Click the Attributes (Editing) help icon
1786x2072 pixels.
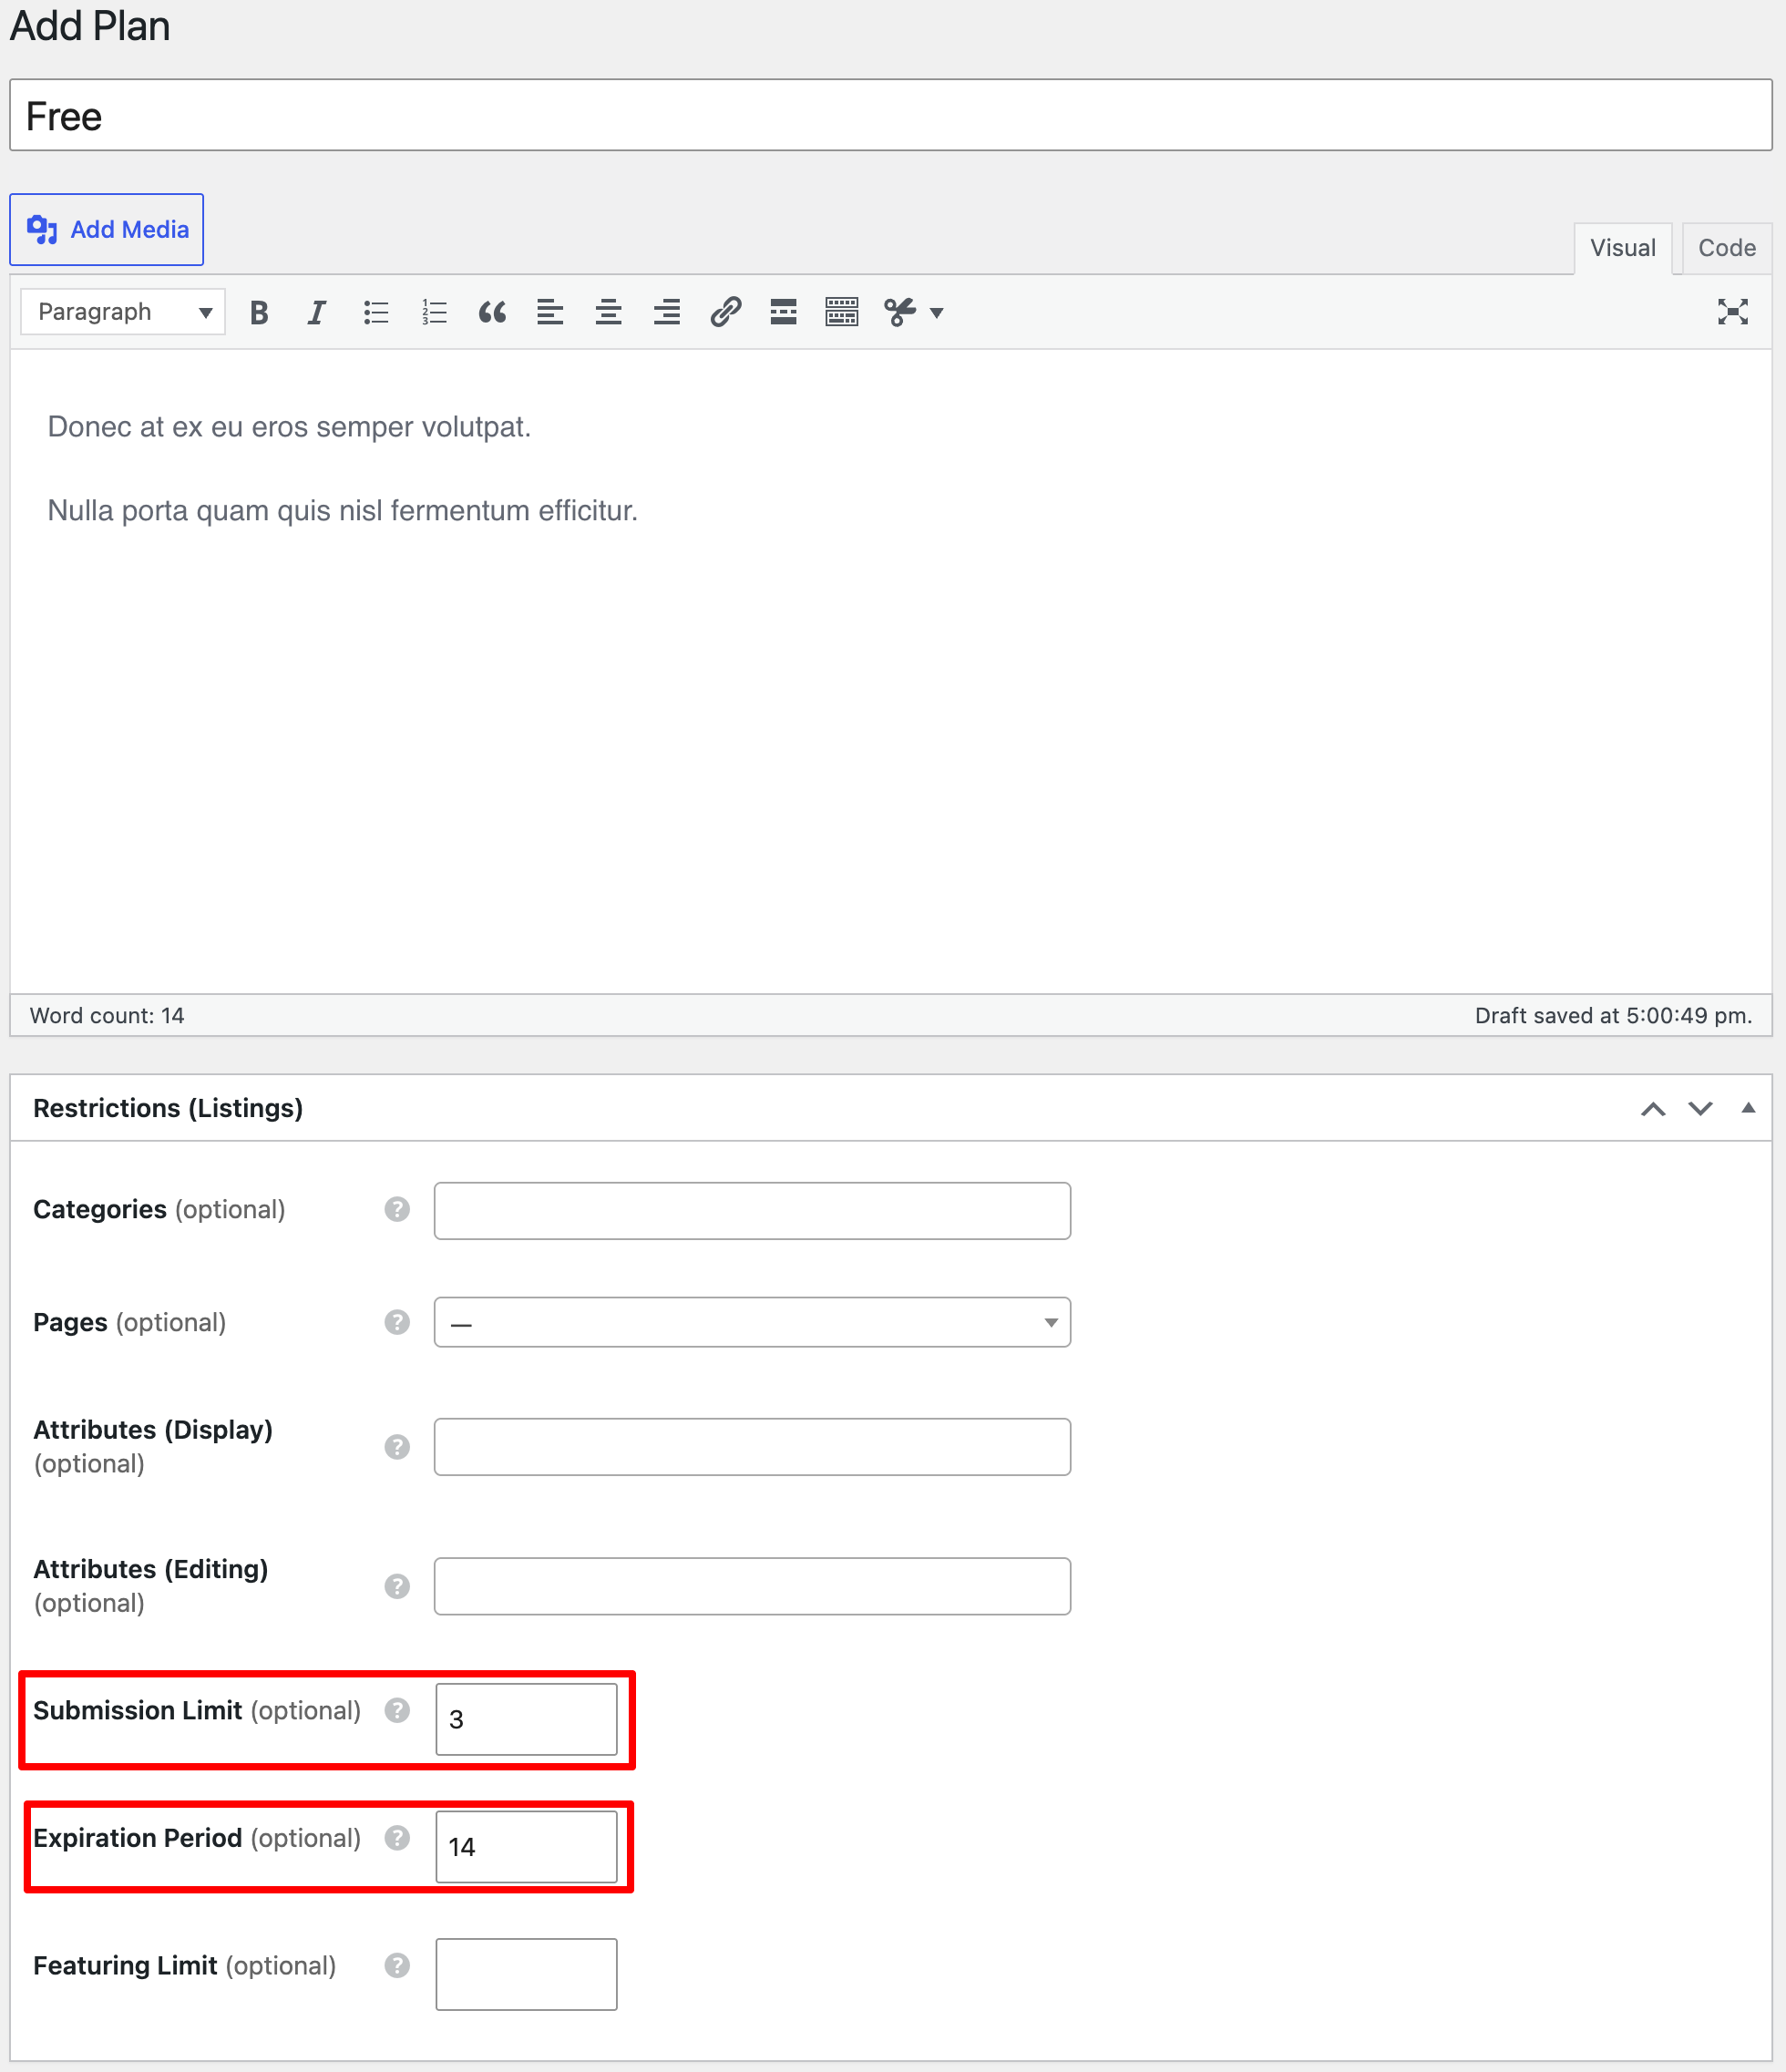click(x=397, y=1586)
